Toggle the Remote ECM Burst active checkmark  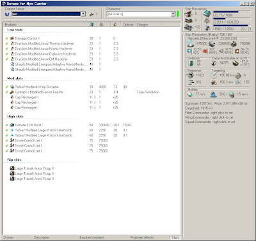(7, 125)
